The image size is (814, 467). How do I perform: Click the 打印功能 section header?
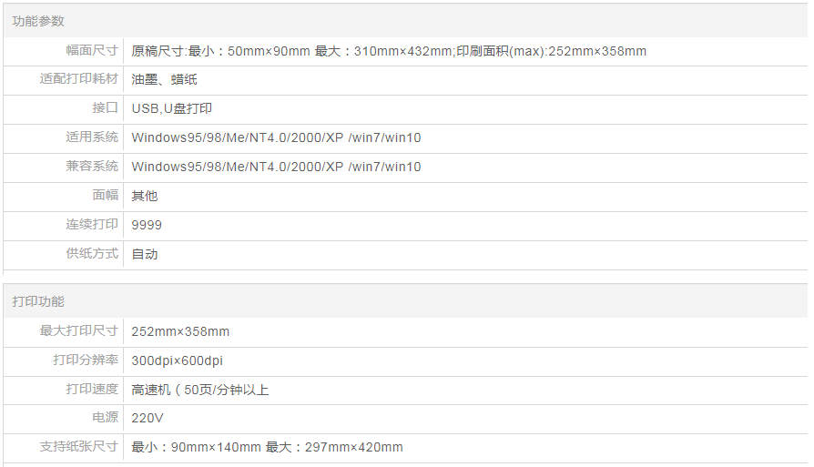pos(38,301)
